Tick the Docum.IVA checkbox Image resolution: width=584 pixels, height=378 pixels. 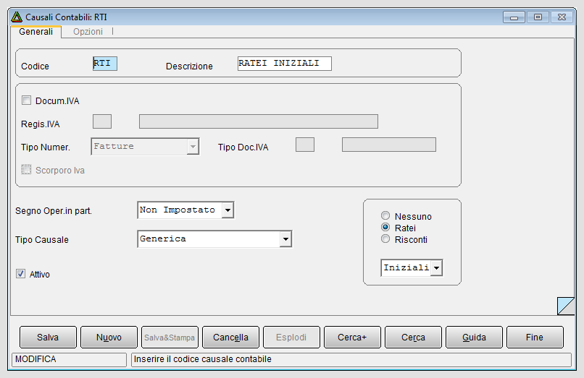click(x=26, y=100)
